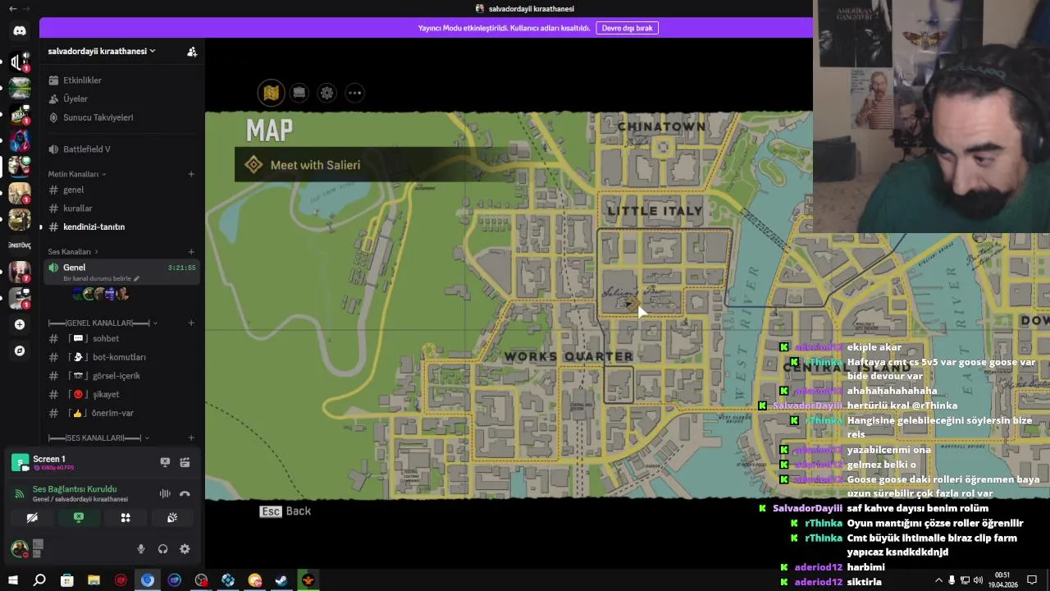Image resolution: width=1050 pixels, height=591 pixels.
Task: Open the clip recording icon in Screen 1 panel
Action: pyautogui.click(x=185, y=462)
